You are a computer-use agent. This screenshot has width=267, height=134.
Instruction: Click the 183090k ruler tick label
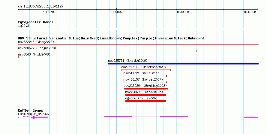click(x=183, y=12)
